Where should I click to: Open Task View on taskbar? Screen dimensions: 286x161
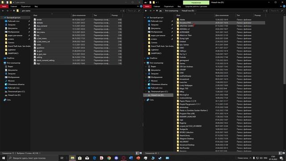[x=62, y=158]
